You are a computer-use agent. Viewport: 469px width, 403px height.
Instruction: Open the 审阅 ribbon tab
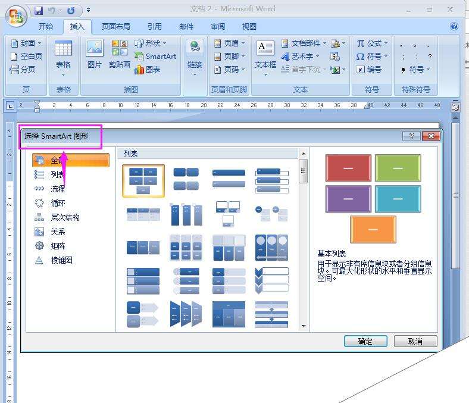coord(218,27)
